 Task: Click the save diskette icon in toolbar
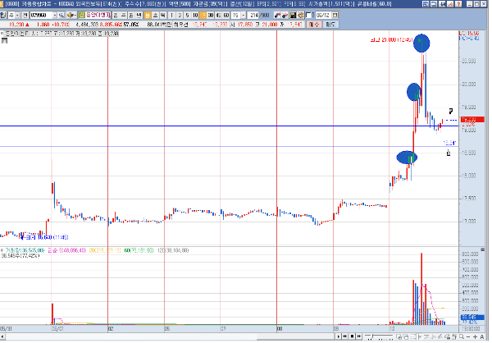[293, 15]
